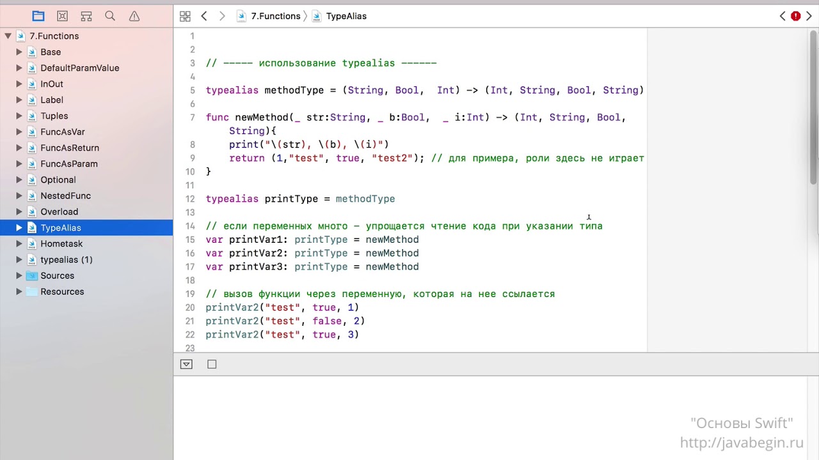
Task: Go forward in editor history
Action: pyautogui.click(x=222, y=16)
